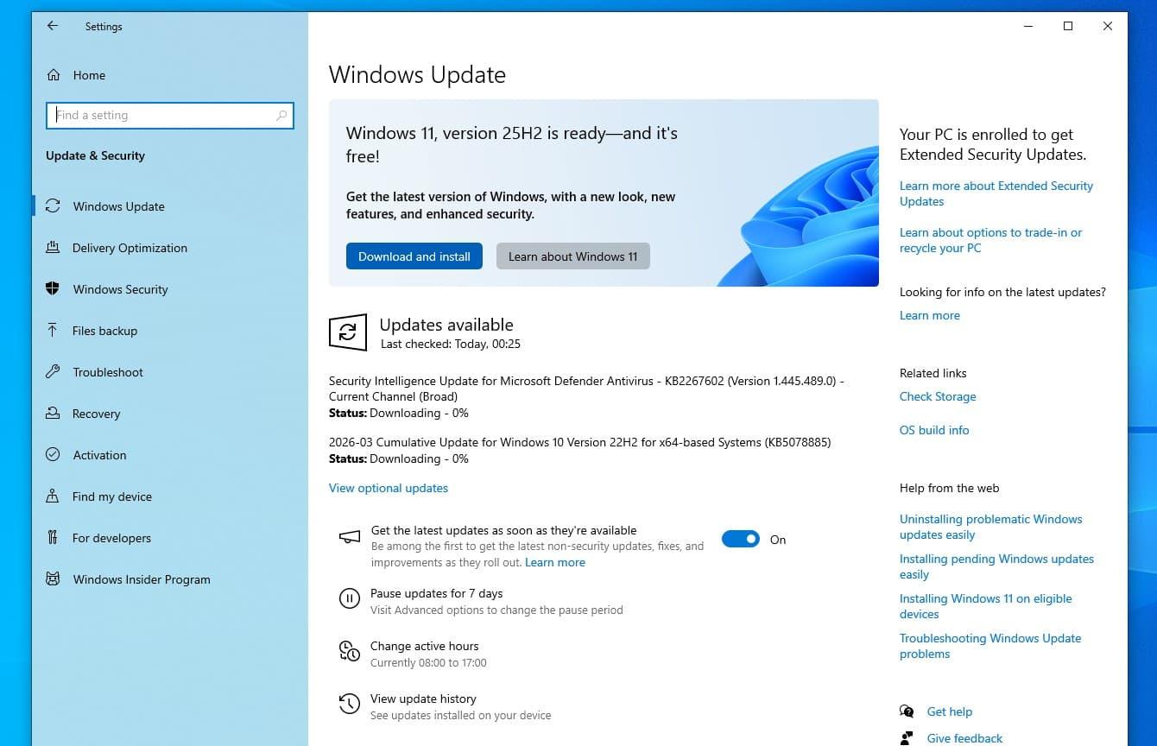Click the Updates available refresh icon

point(348,332)
